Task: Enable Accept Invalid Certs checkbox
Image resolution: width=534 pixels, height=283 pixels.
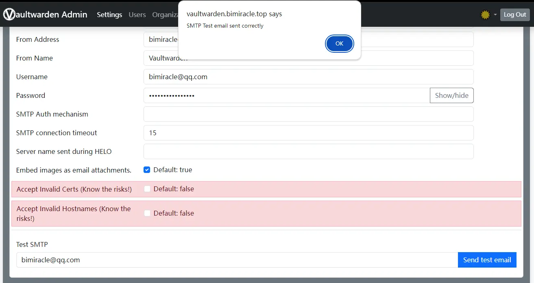Action: (147, 189)
